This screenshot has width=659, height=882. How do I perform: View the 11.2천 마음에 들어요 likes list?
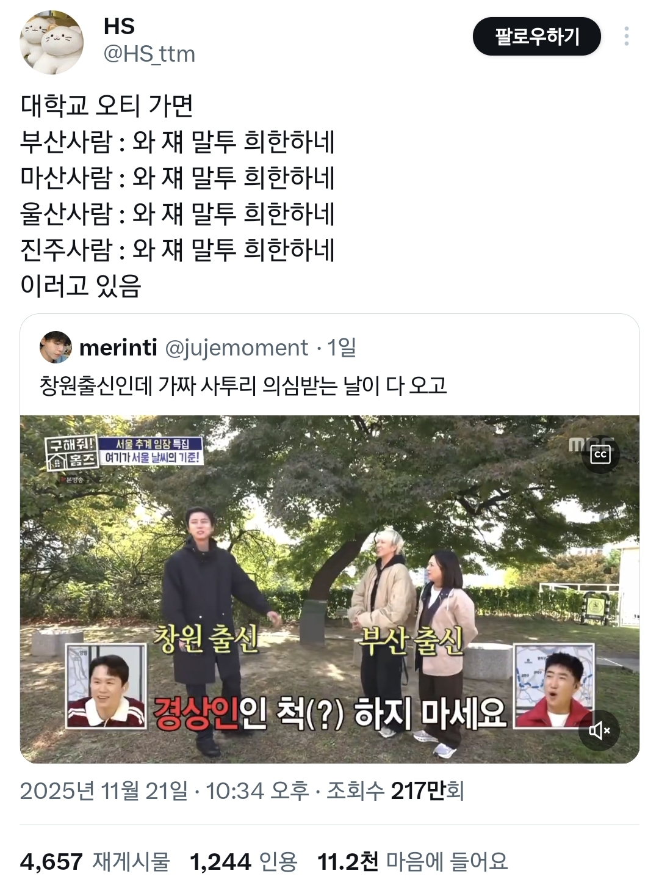(412, 861)
